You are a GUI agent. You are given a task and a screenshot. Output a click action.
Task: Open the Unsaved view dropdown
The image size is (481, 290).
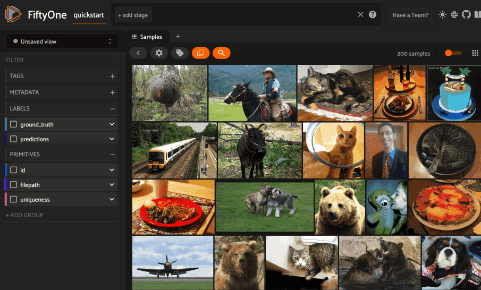pos(62,41)
